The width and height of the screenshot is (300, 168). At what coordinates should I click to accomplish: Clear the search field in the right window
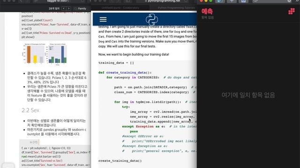289,1
